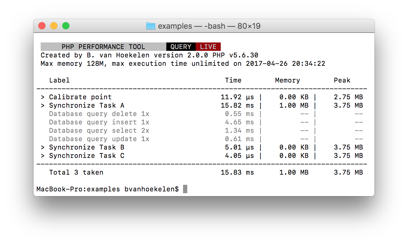This screenshot has height=244, width=408.
Task: Click the PHP PERFORMANCE TOOL header banner
Action: pos(103,47)
